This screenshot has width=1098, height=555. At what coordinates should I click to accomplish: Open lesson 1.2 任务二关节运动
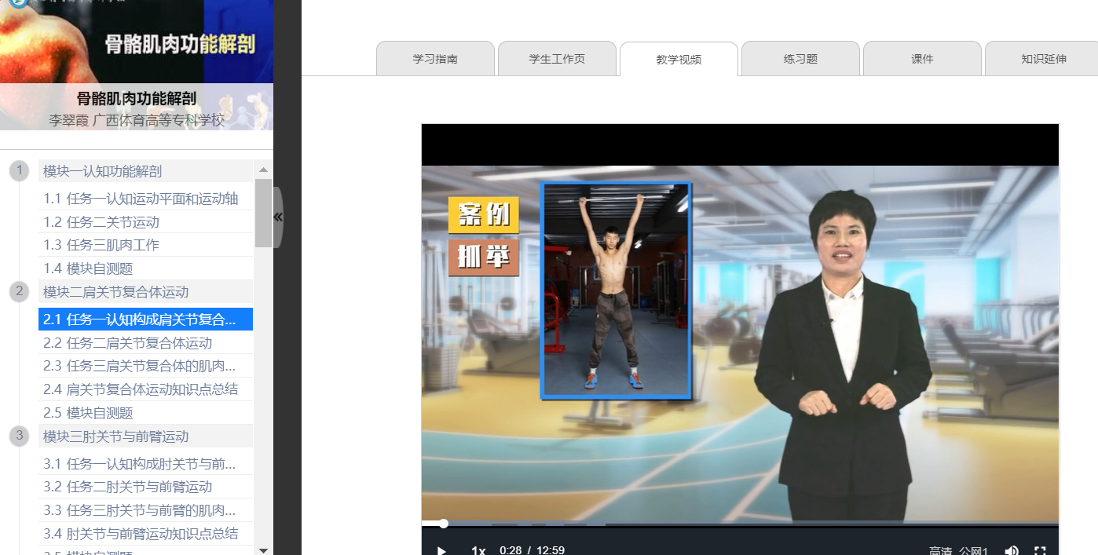(x=101, y=222)
